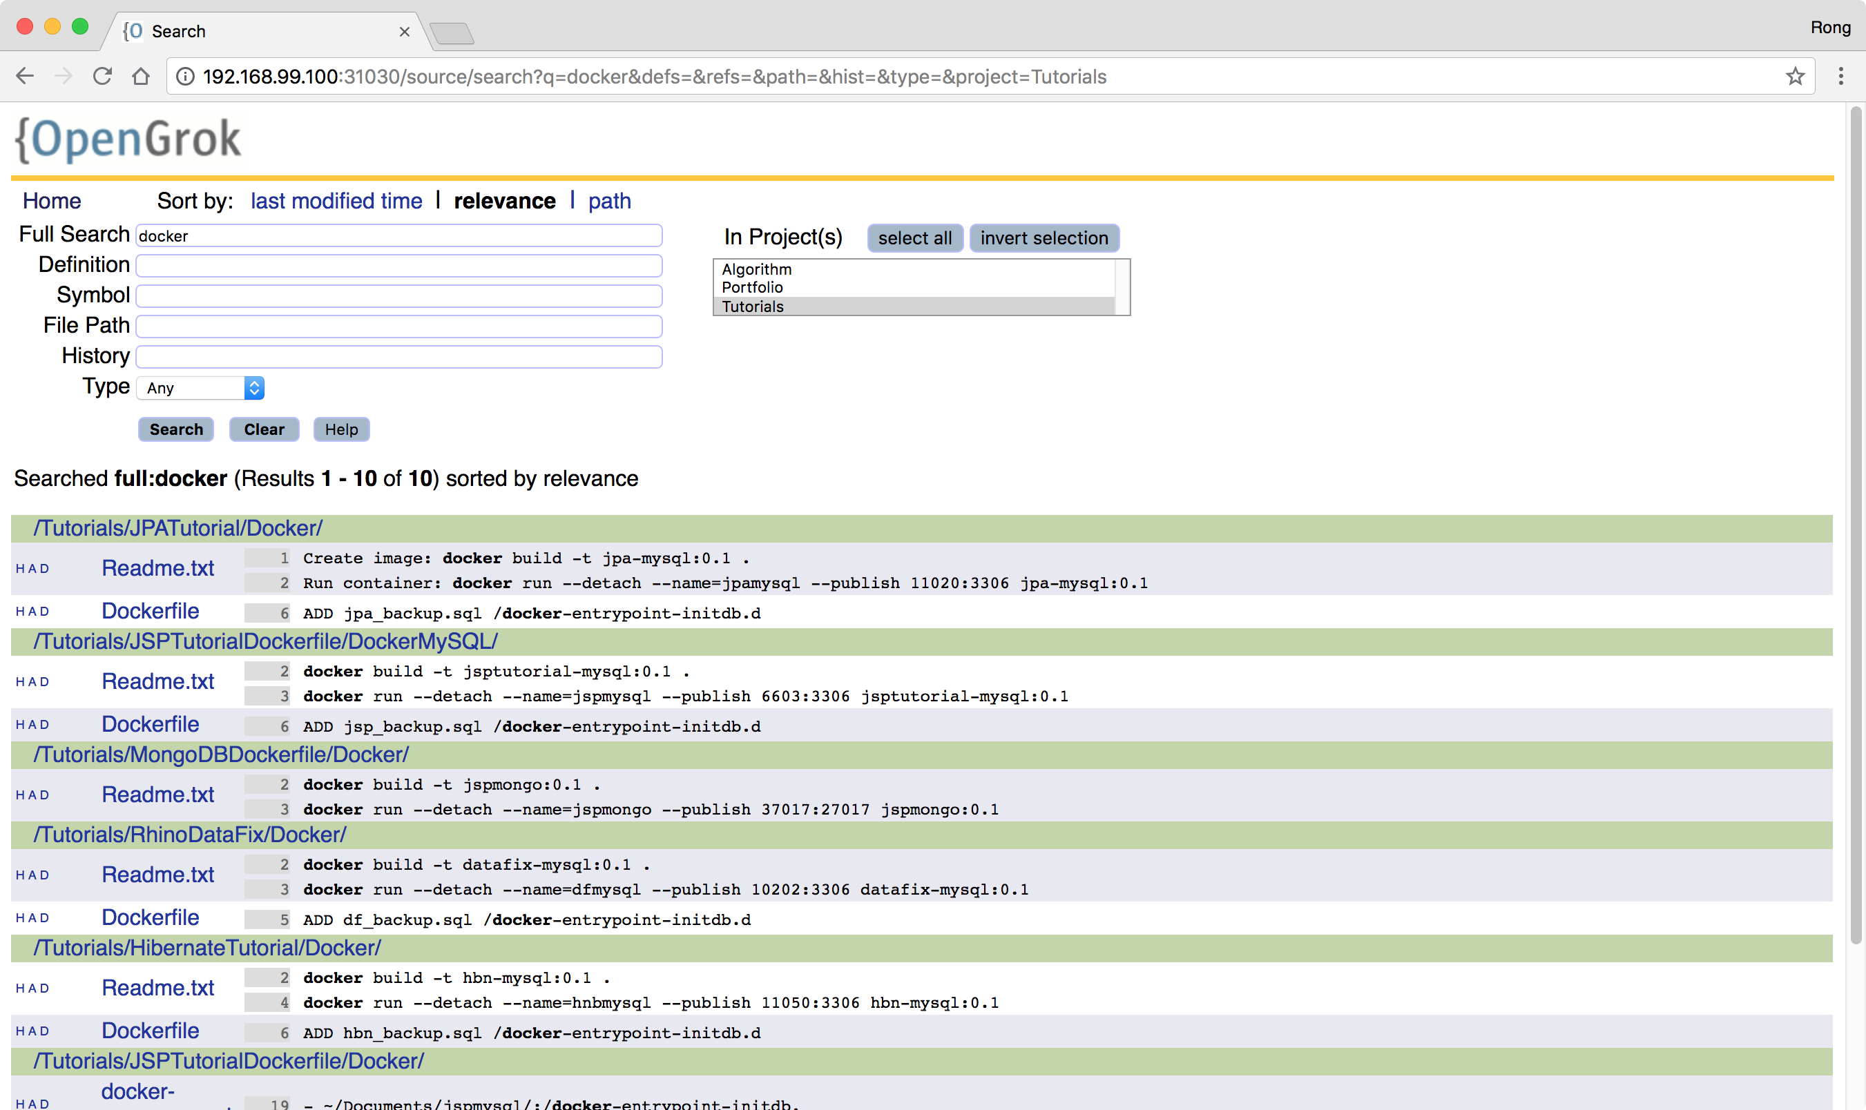Screen dimensions: 1866x1110
Task: Open jsptutorial-mysql docker build line
Action: coord(496,671)
